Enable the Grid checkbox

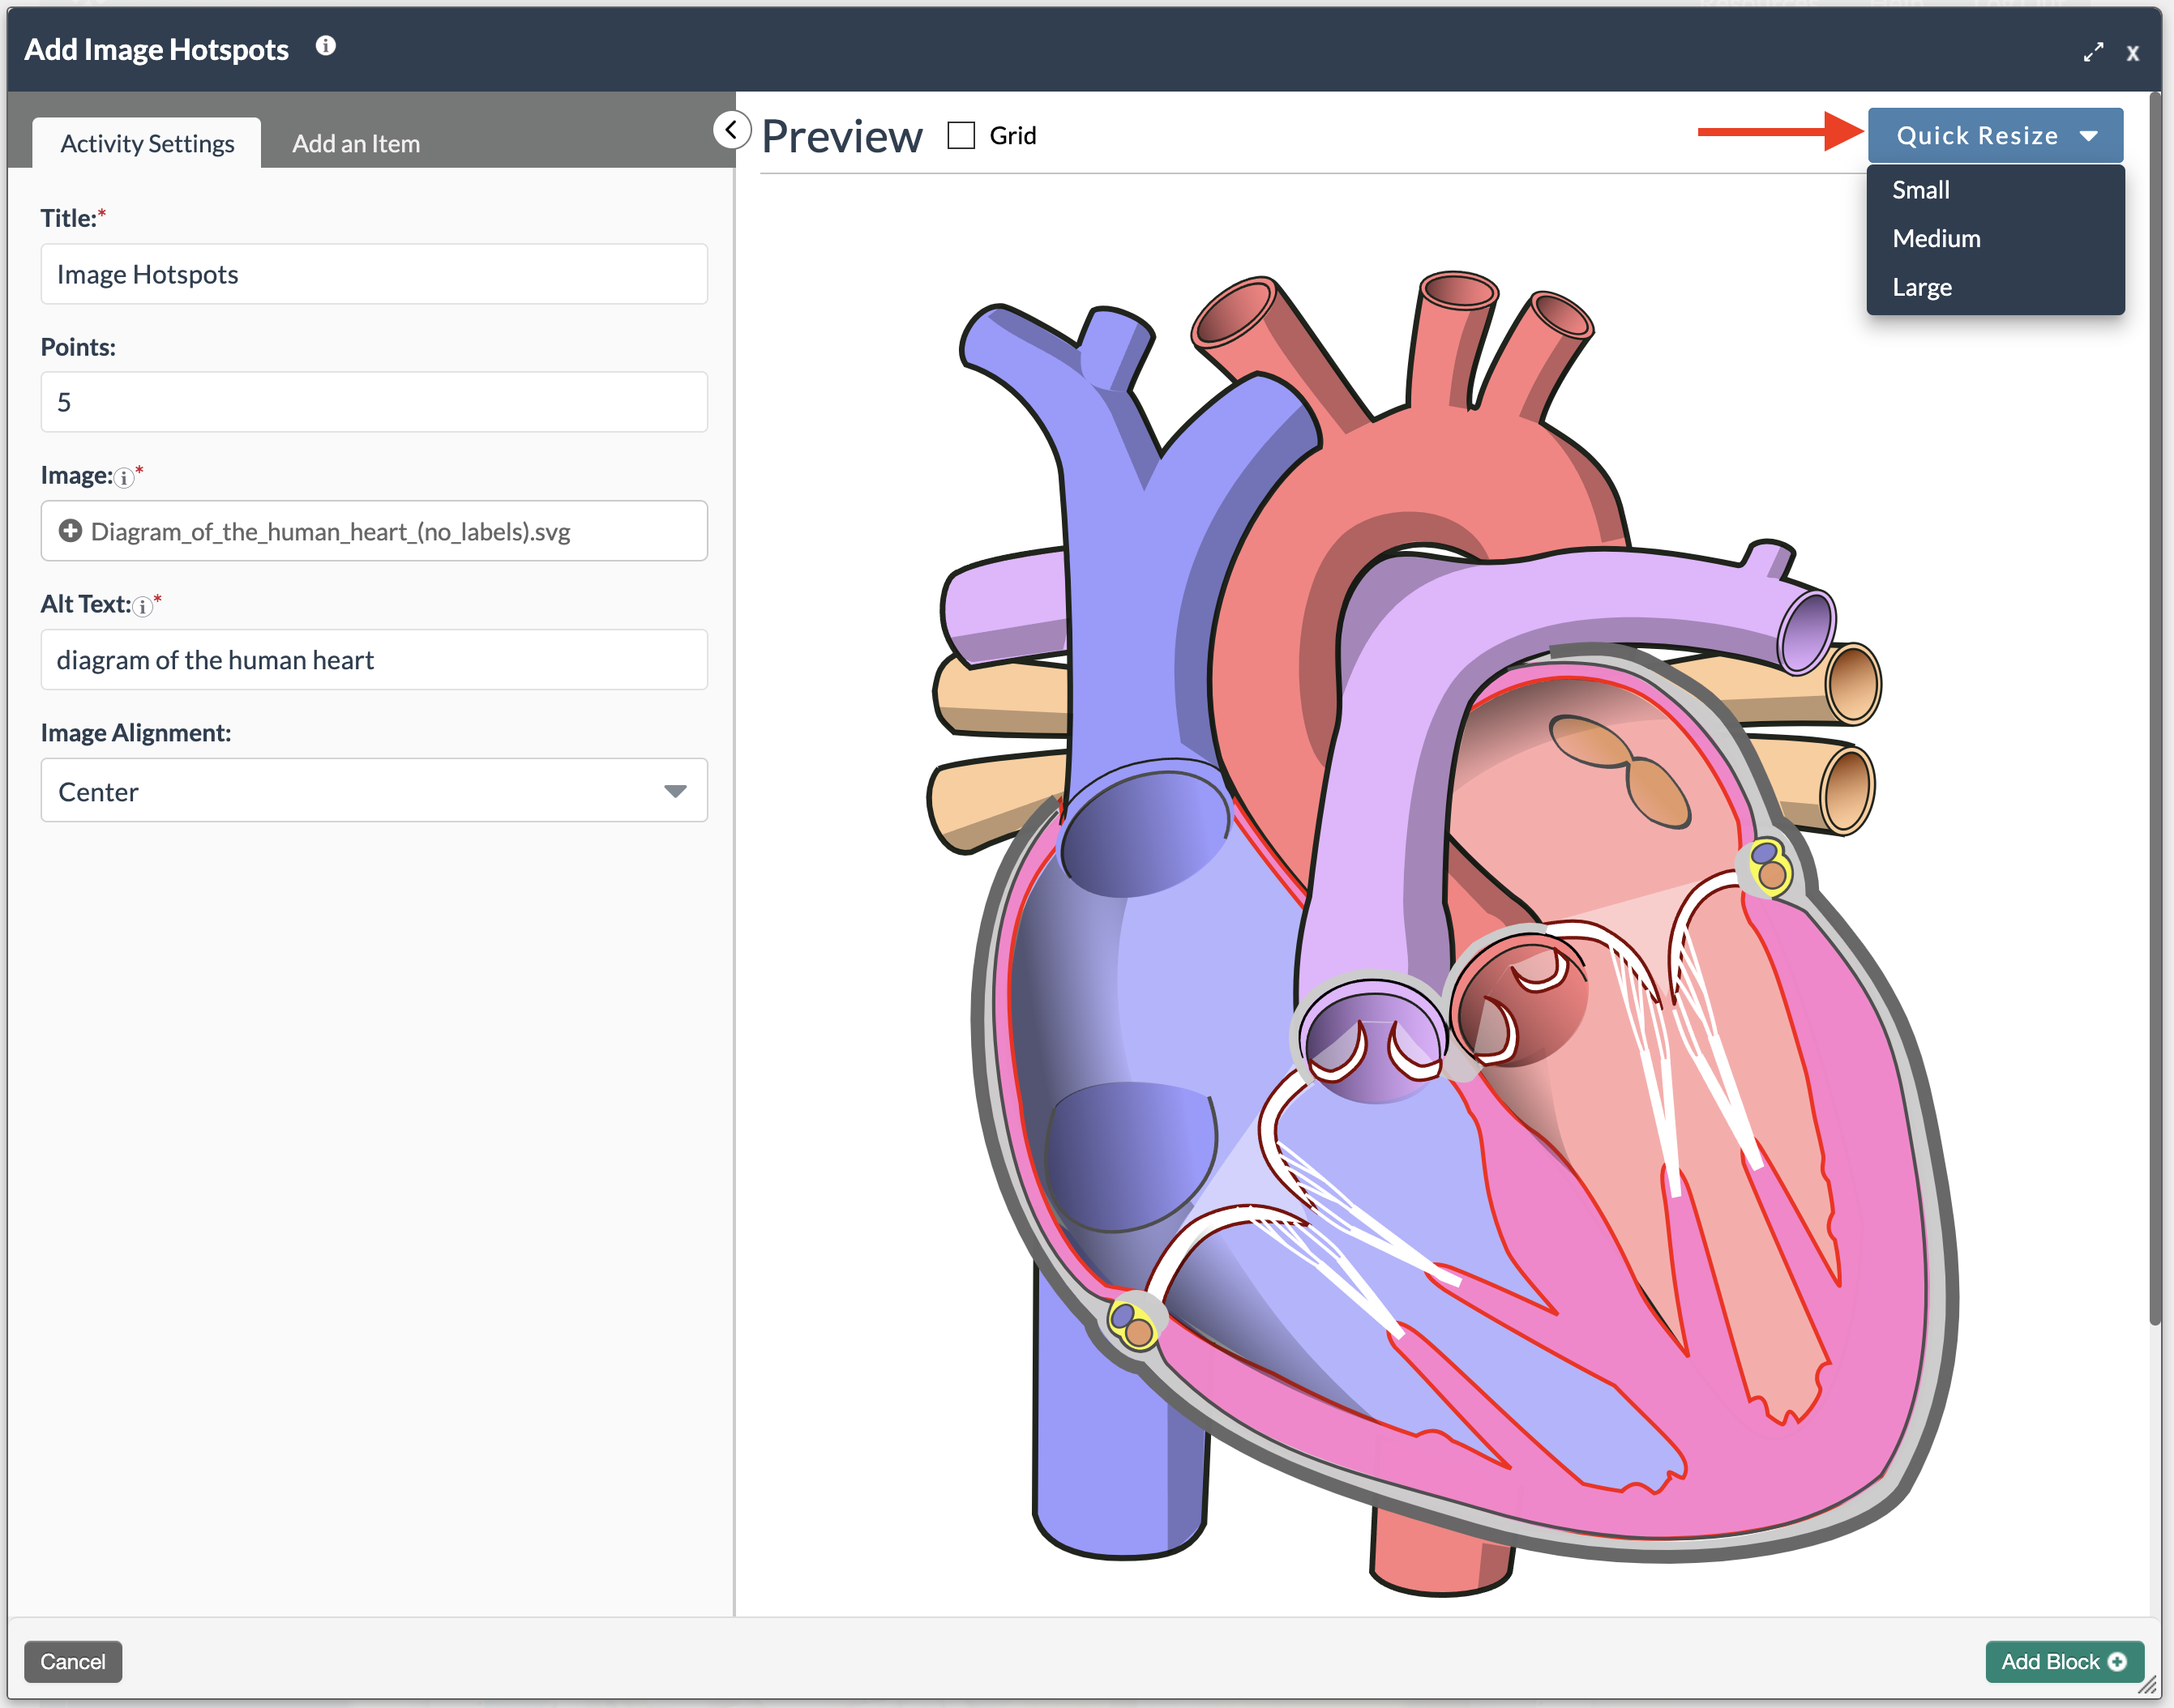(961, 135)
